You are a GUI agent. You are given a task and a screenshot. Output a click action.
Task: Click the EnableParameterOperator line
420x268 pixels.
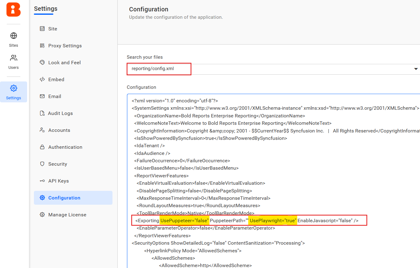(x=206, y=228)
